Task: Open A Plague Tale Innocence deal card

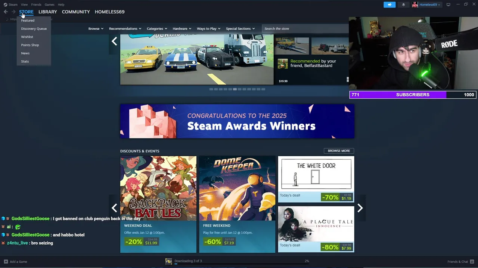Action: tap(316, 229)
